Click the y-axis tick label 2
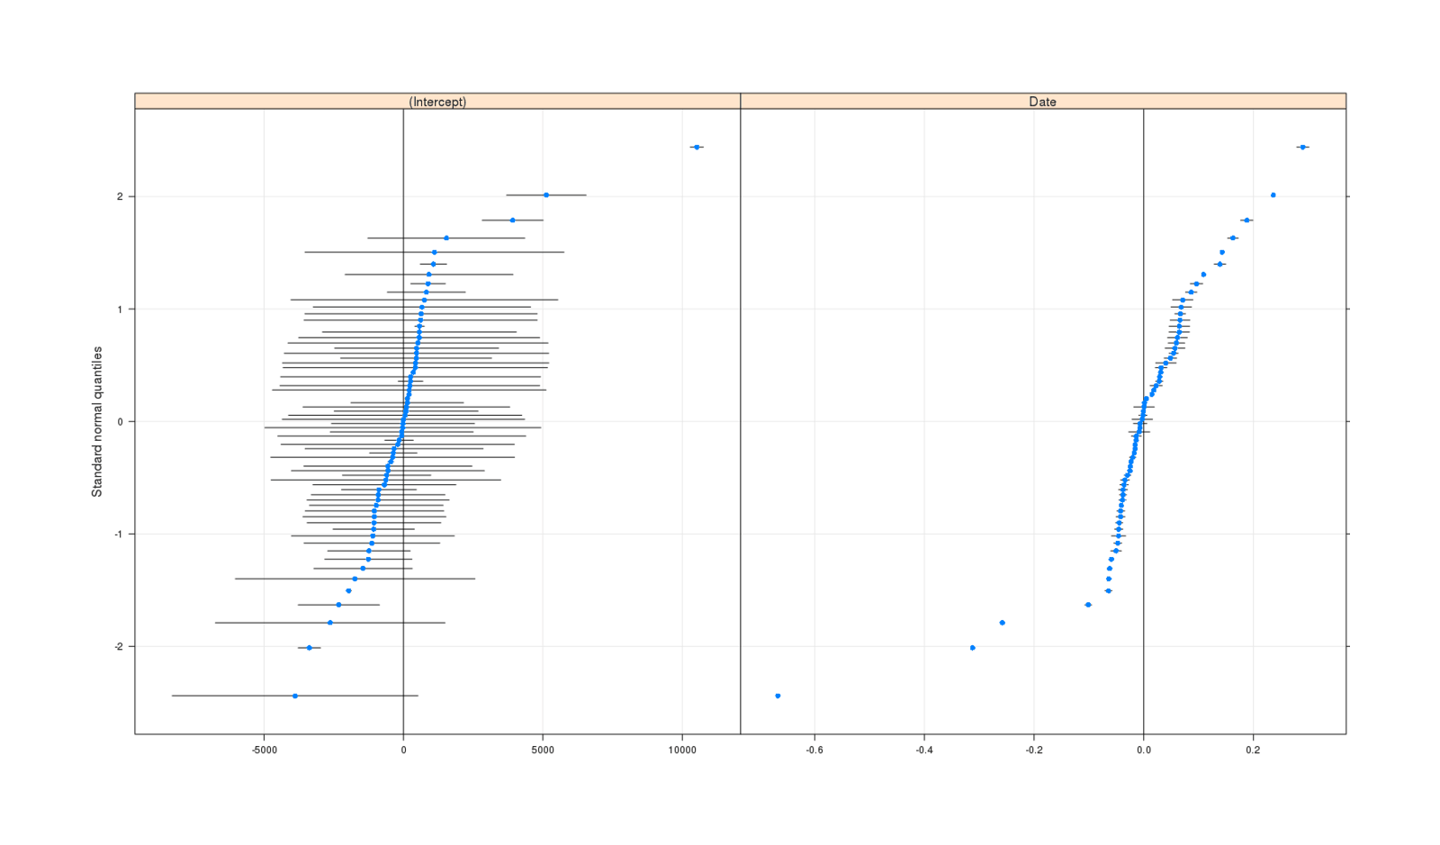The width and height of the screenshot is (1440, 845). (x=120, y=196)
